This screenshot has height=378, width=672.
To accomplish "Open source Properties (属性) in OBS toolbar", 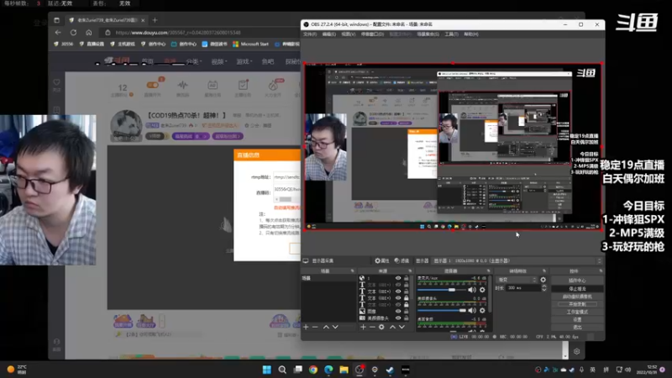I will click(382, 260).
